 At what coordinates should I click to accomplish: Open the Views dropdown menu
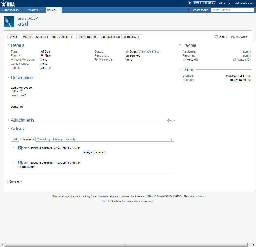point(239,37)
